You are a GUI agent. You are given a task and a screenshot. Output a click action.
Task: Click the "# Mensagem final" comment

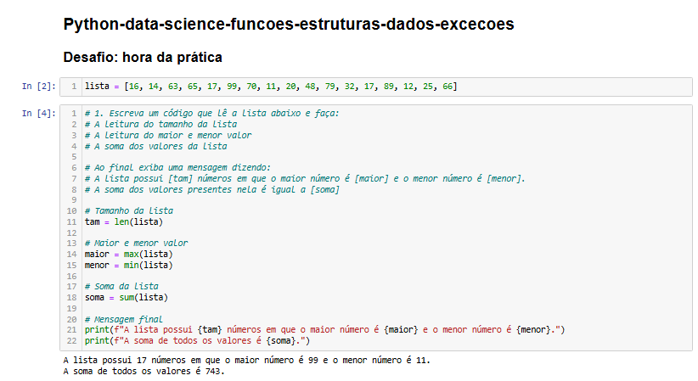123,319
